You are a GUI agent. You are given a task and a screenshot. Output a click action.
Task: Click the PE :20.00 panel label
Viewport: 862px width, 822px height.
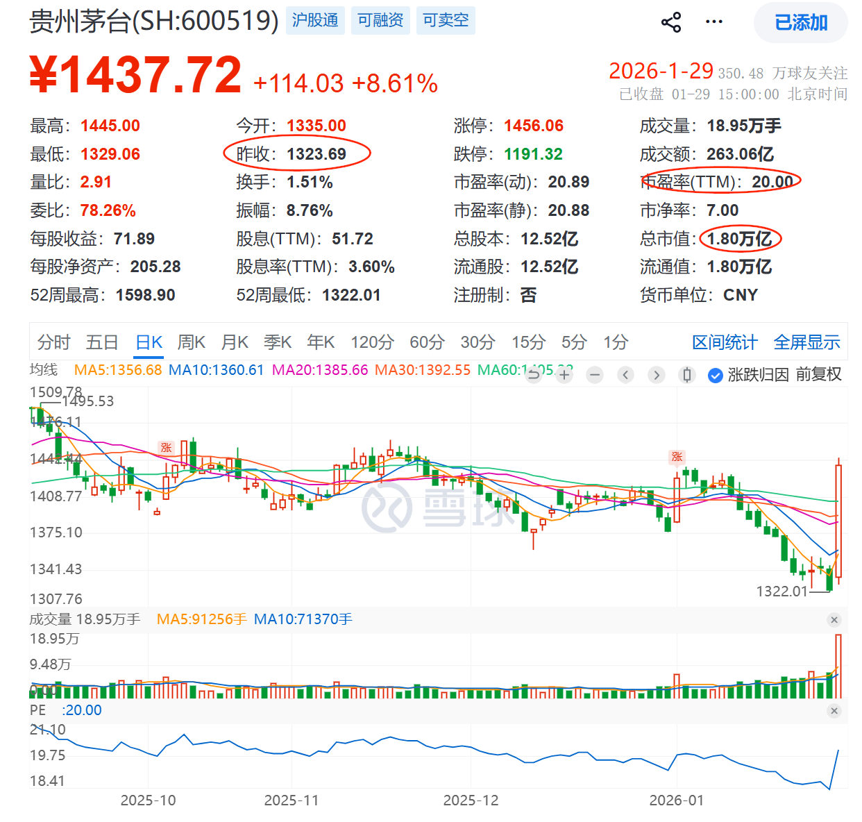pyautogui.click(x=66, y=710)
